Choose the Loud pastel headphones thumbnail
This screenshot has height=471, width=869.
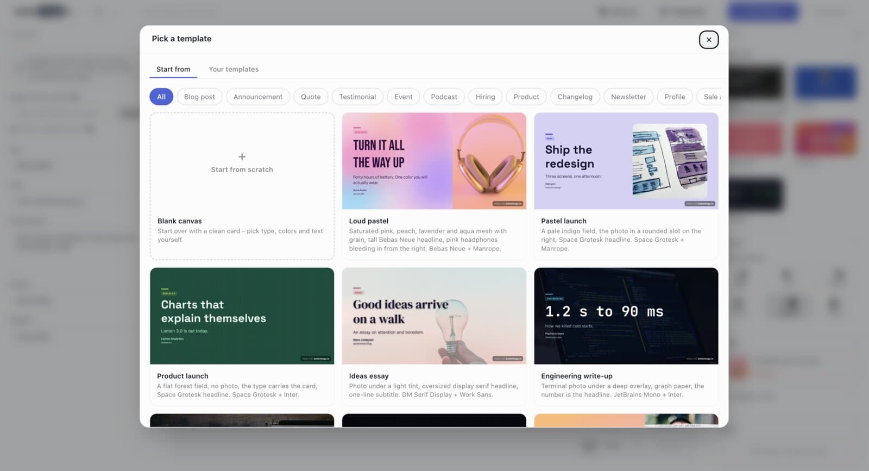click(x=434, y=161)
